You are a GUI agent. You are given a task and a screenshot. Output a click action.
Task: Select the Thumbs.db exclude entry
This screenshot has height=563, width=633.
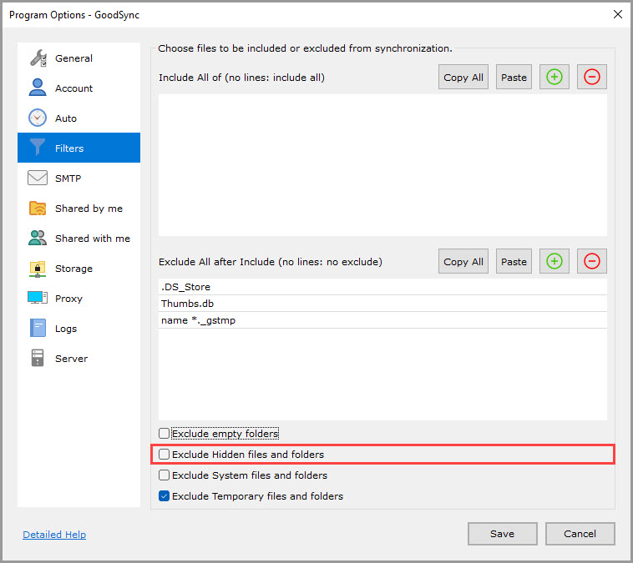pyautogui.click(x=188, y=304)
